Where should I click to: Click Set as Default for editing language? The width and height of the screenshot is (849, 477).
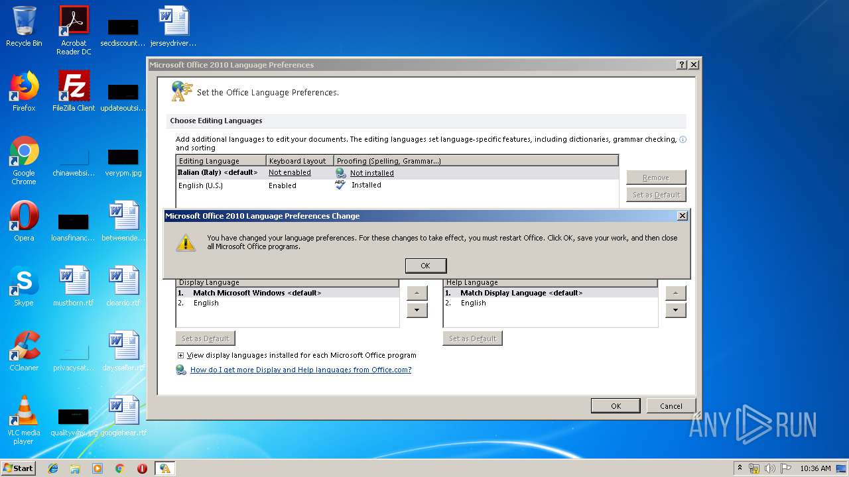(x=656, y=195)
